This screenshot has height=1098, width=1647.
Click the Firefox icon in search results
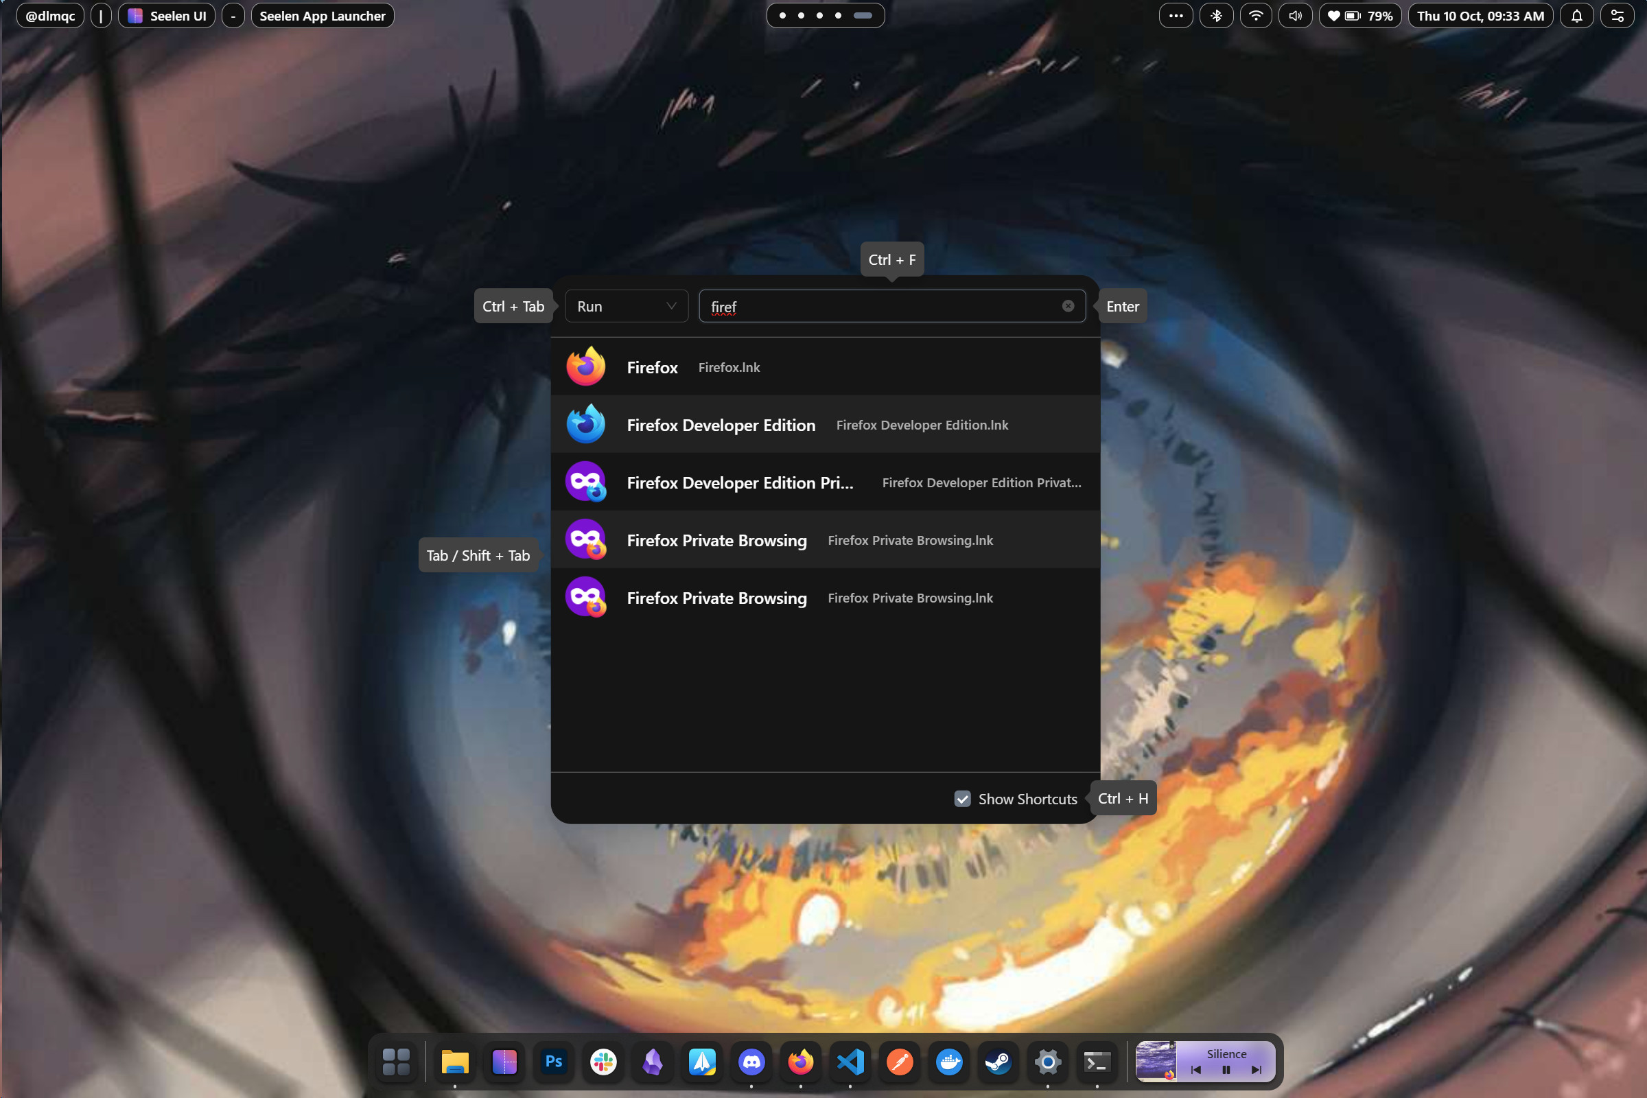point(588,365)
